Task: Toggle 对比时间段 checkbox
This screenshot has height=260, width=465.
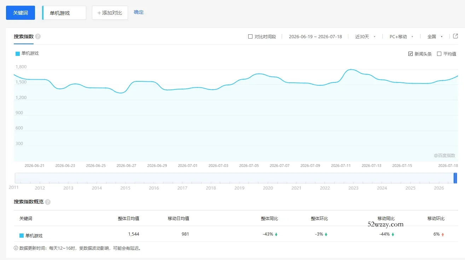Action: coord(250,36)
